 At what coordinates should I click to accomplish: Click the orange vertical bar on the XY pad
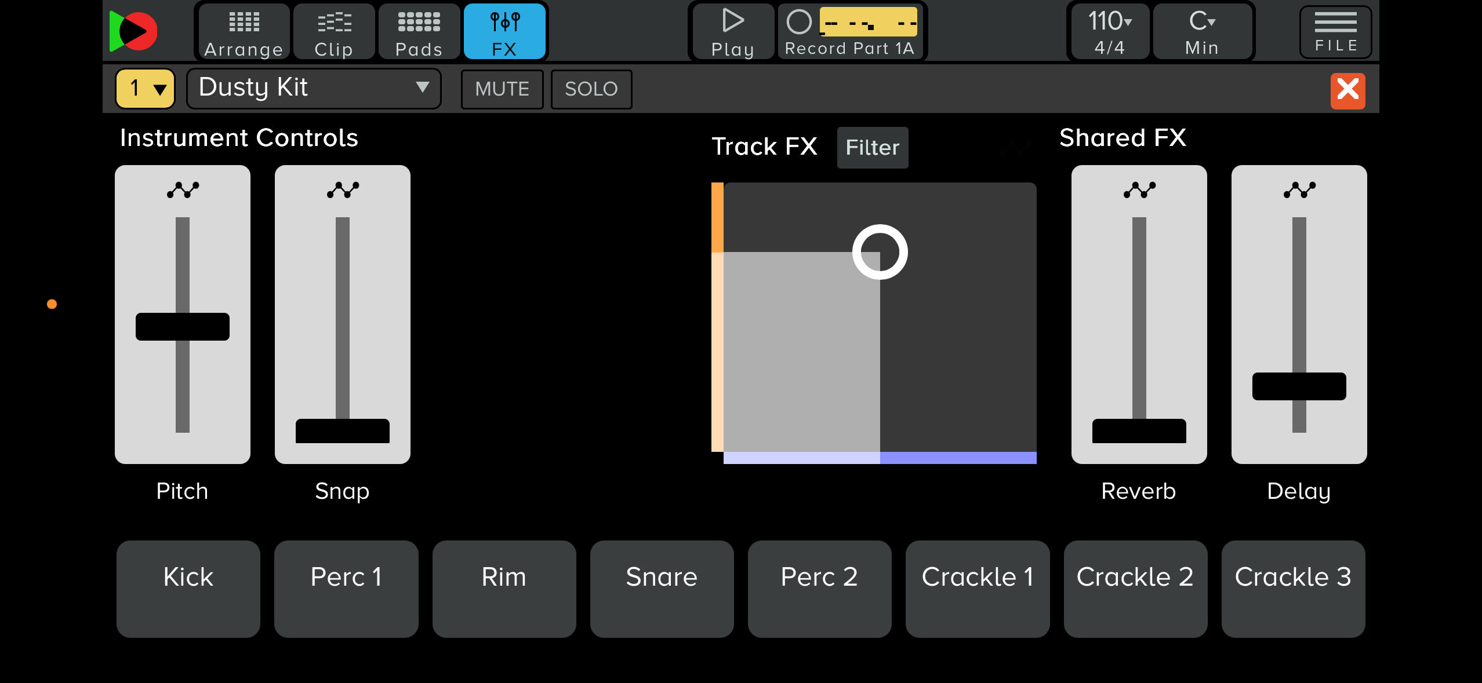point(717,317)
